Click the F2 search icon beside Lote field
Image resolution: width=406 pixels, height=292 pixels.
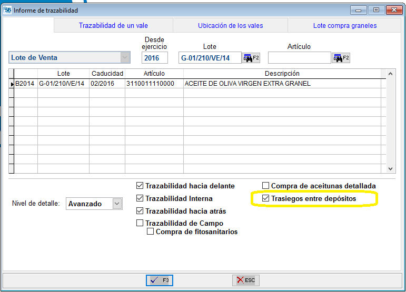coord(251,58)
